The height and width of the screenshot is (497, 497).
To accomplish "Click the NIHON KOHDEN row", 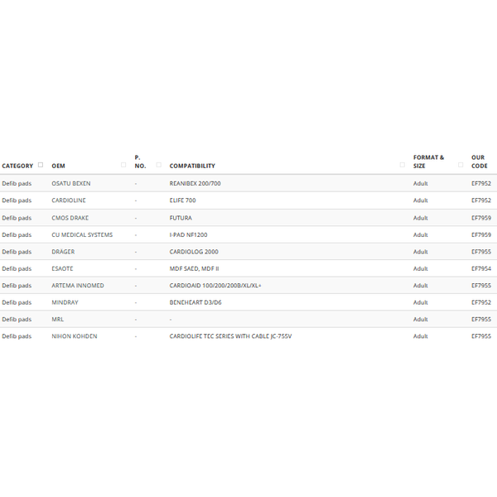I will (x=248, y=336).
